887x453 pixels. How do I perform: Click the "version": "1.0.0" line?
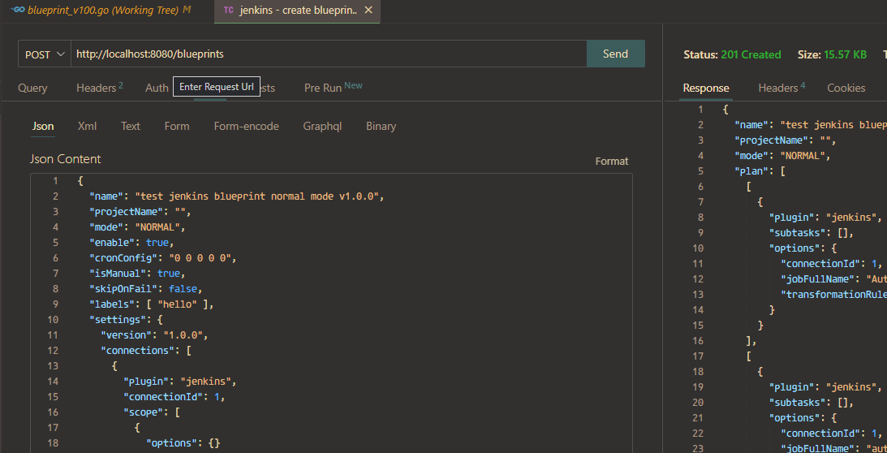tap(154, 335)
